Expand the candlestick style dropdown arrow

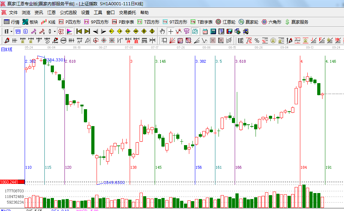pyautogui.click(x=54, y=31)
